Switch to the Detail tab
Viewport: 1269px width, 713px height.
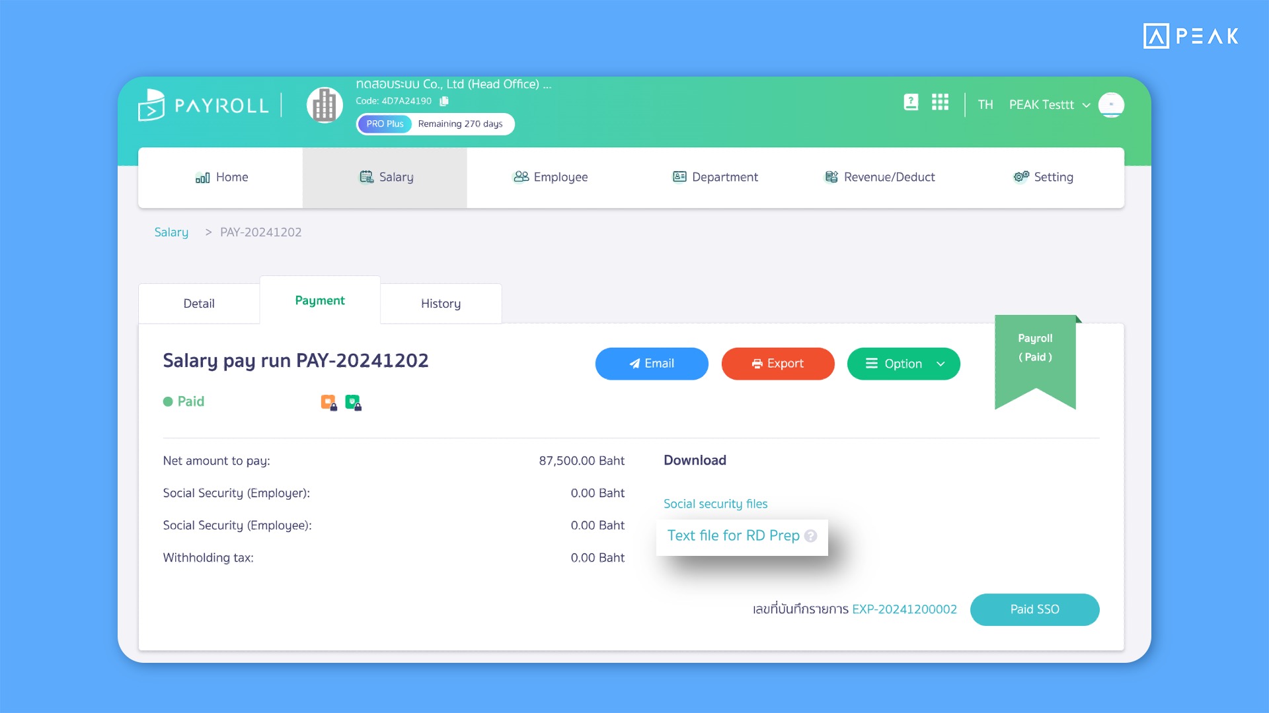199,303
